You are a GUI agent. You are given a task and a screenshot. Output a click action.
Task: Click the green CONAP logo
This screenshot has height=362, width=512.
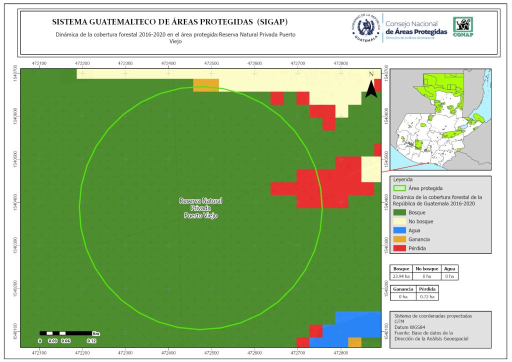click(x=462, y=27)
